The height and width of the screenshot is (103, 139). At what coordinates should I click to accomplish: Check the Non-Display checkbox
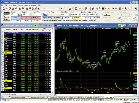pos(102,15)
